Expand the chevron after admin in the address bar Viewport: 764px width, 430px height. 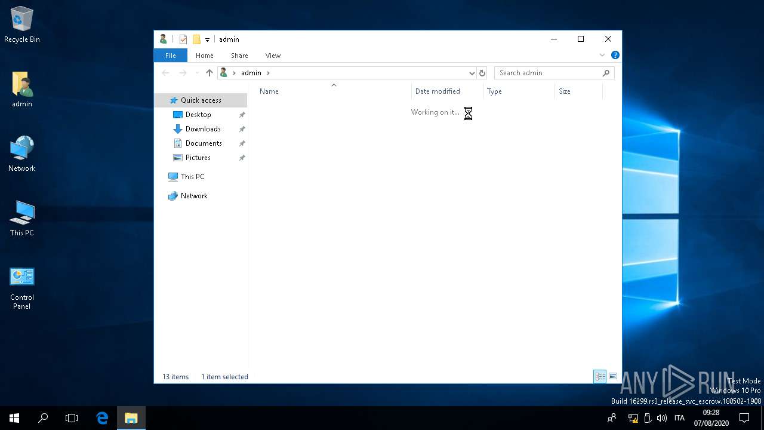click(x=268, y=73)
